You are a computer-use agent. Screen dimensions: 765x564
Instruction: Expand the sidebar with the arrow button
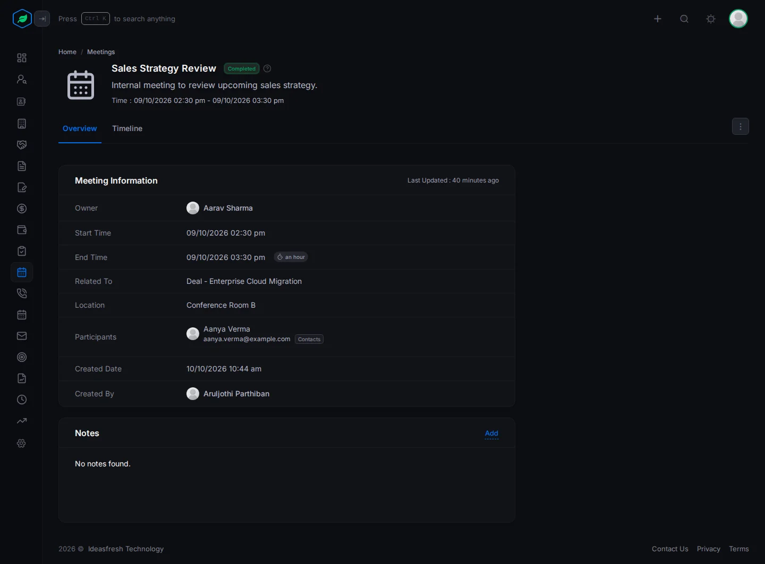[x=42, y=19]
